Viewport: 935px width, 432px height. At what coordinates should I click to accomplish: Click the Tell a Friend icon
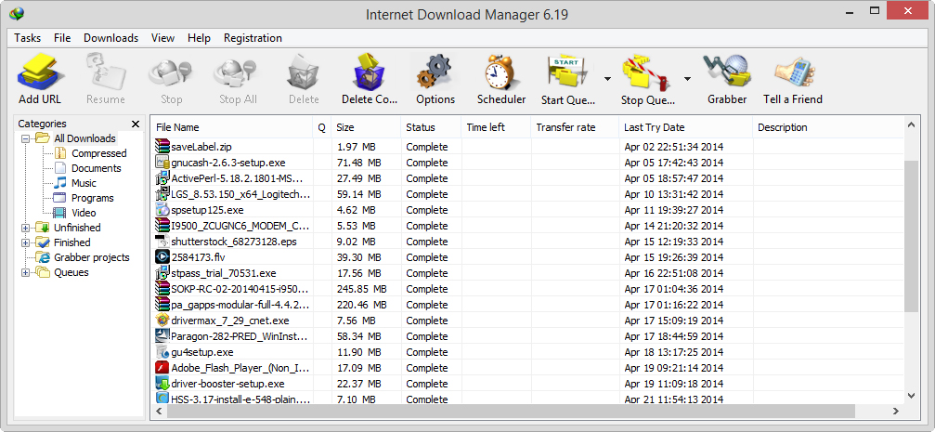coord(793,73)
